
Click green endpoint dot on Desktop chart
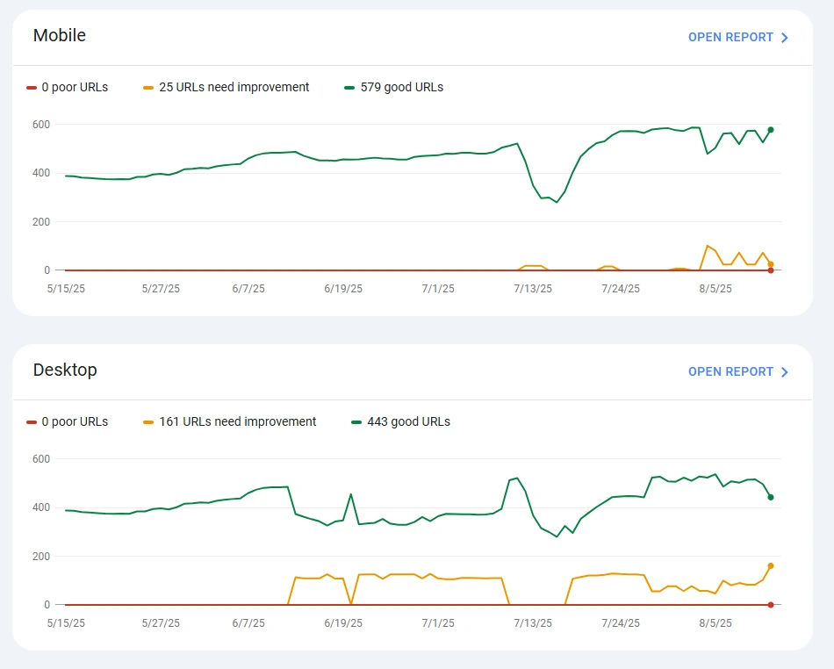pyautogui.click(x=771, y=497)
